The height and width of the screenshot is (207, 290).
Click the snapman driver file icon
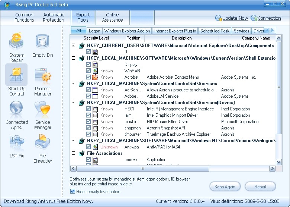(95, 128)
